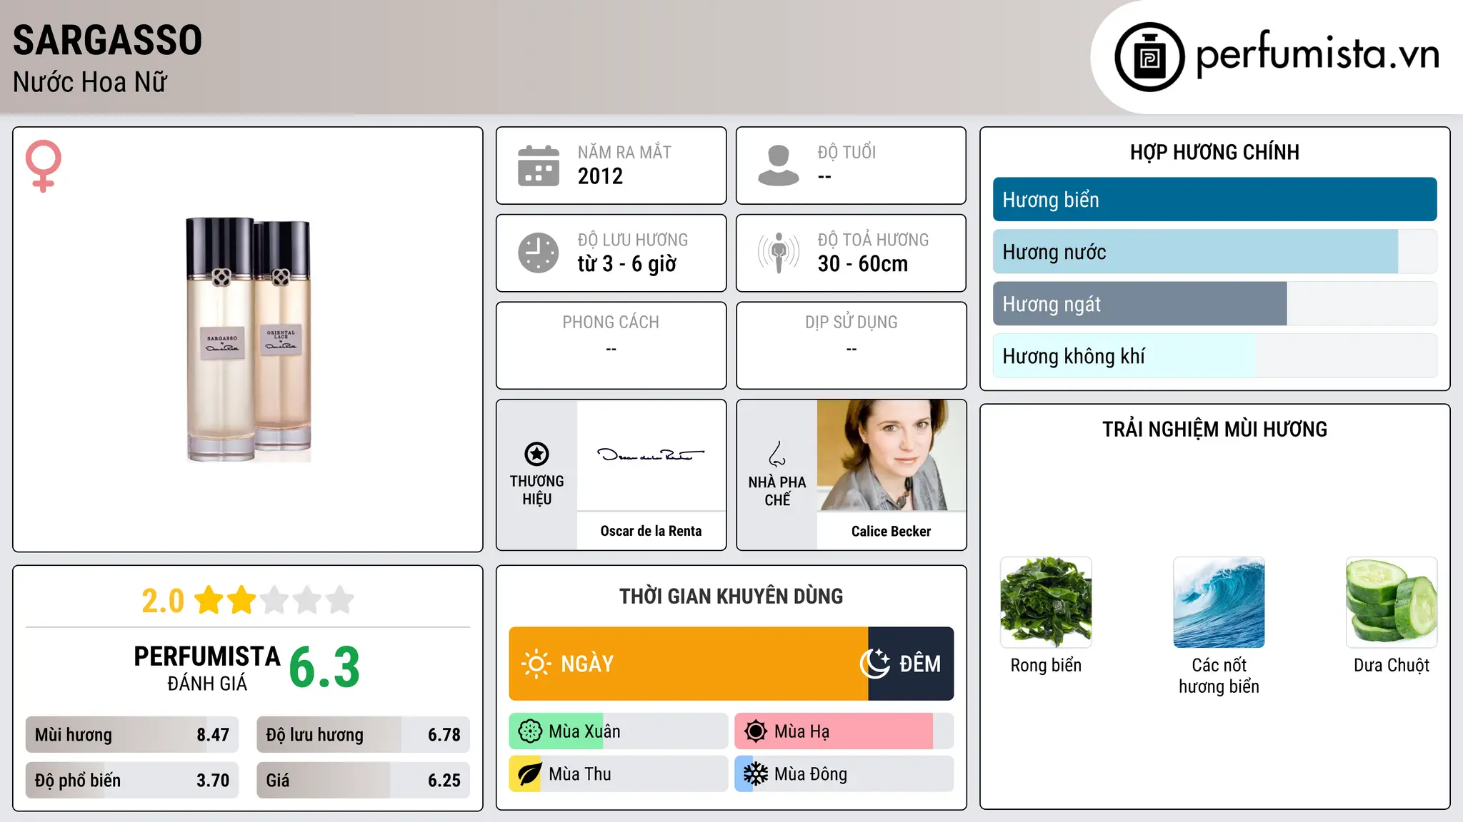1463x822 pixels.
Task: Click the PHONG CÁCH label
Action: (611, 323)
